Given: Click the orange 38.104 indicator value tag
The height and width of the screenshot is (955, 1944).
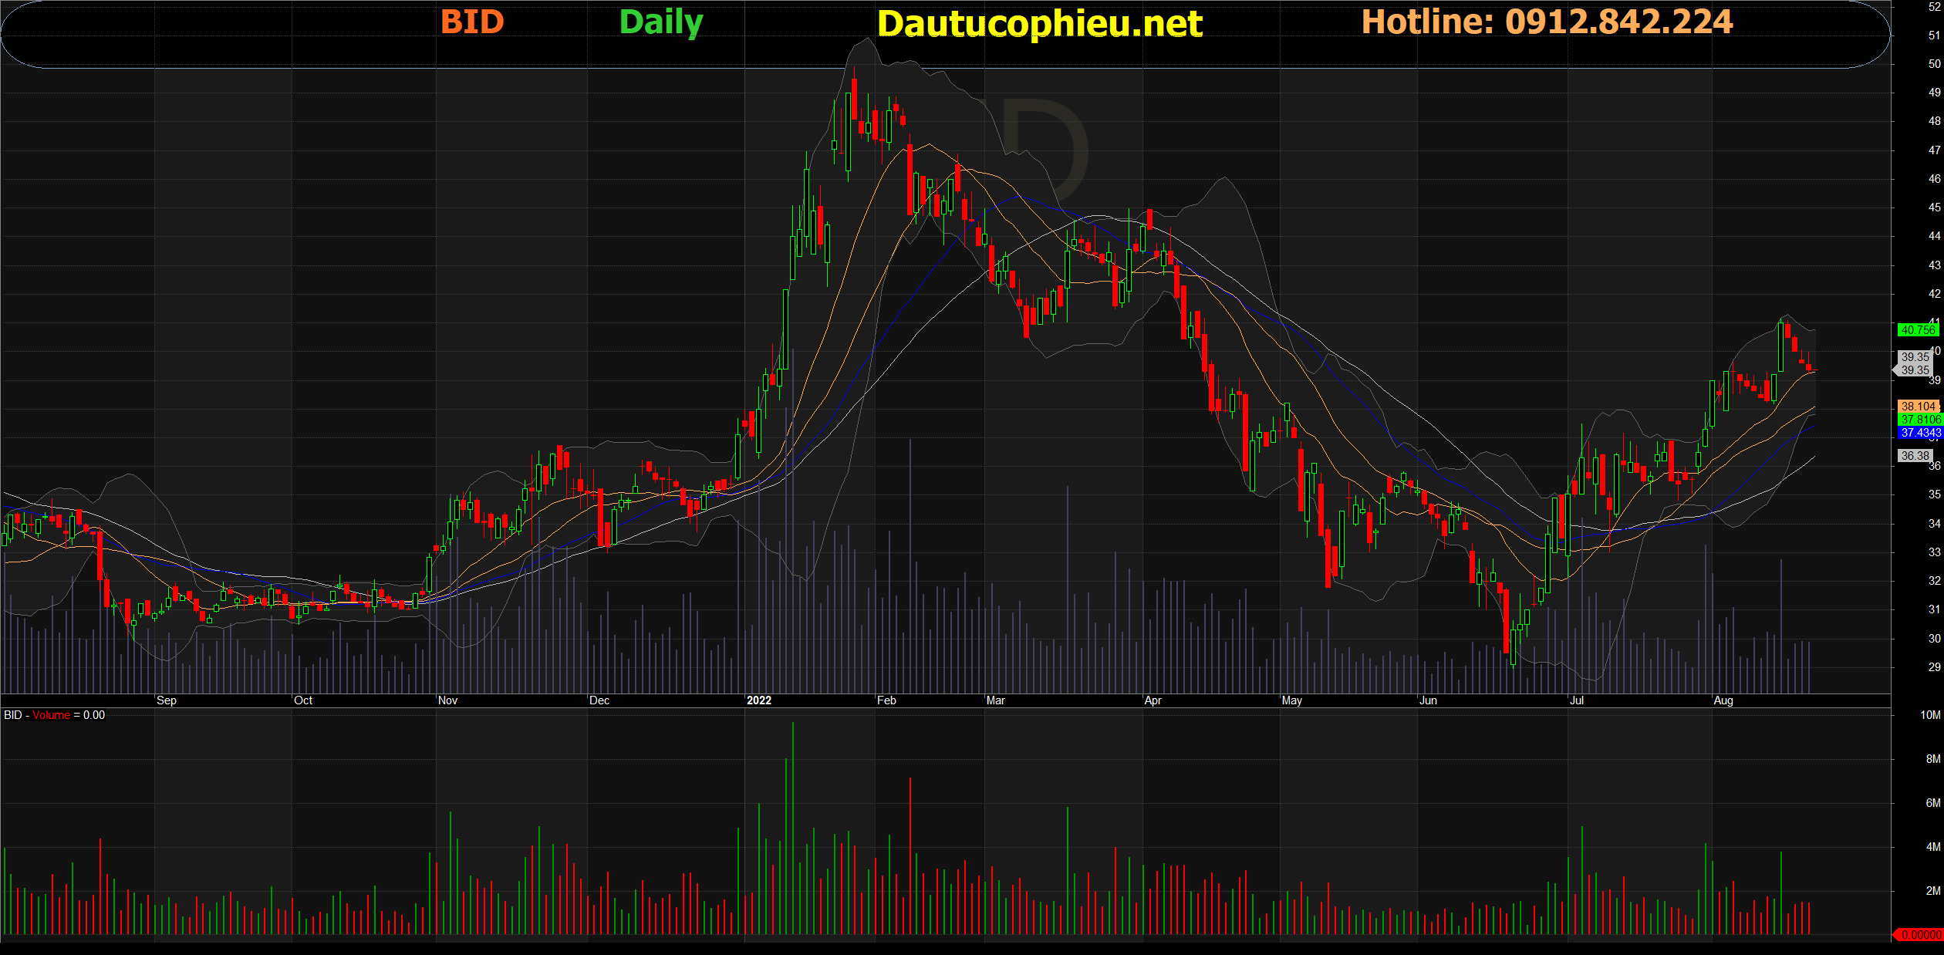Looking at the screenshot, I should pos(1918,407).
